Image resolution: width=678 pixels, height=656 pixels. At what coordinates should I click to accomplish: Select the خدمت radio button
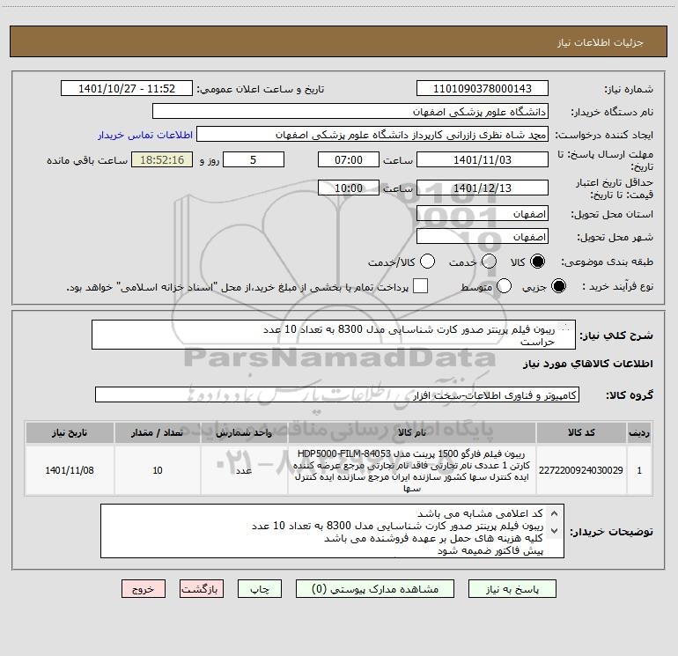(x=489, y=262)
